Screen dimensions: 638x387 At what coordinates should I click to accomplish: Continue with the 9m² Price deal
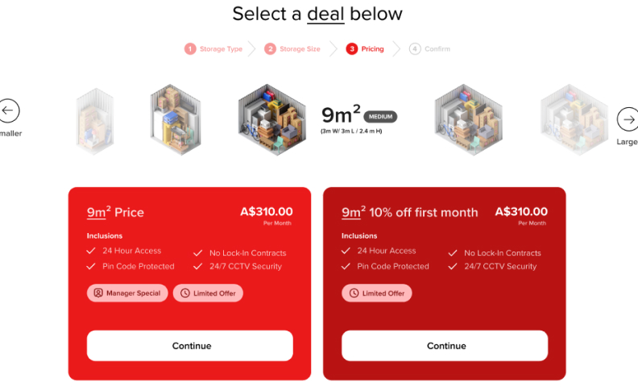click(190, 346)
